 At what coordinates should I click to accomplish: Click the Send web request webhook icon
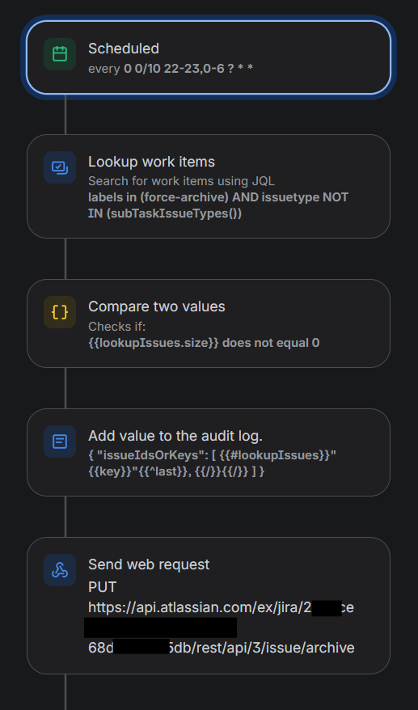pyautogui.click(x=60, y=570)
